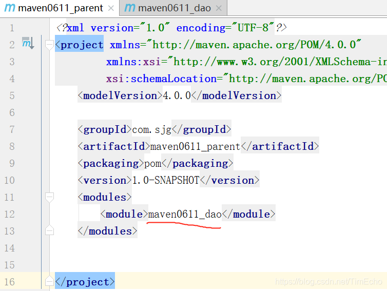Click empty editor line 14

217,248
